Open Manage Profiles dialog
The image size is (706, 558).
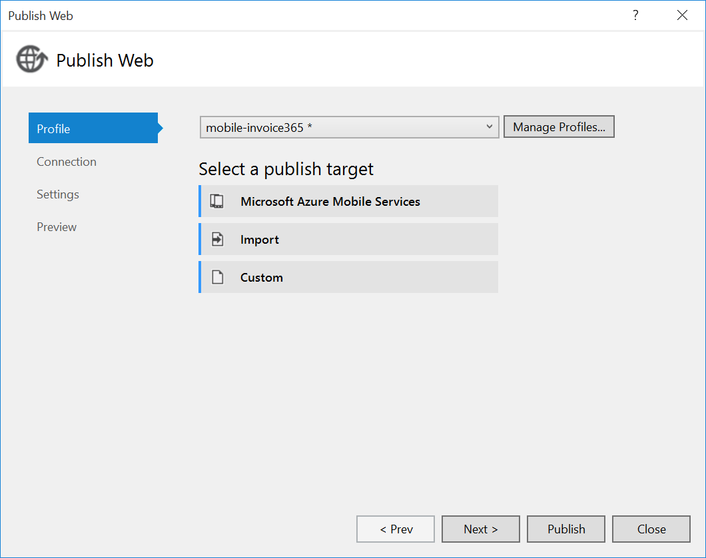[x=559, y=127]
